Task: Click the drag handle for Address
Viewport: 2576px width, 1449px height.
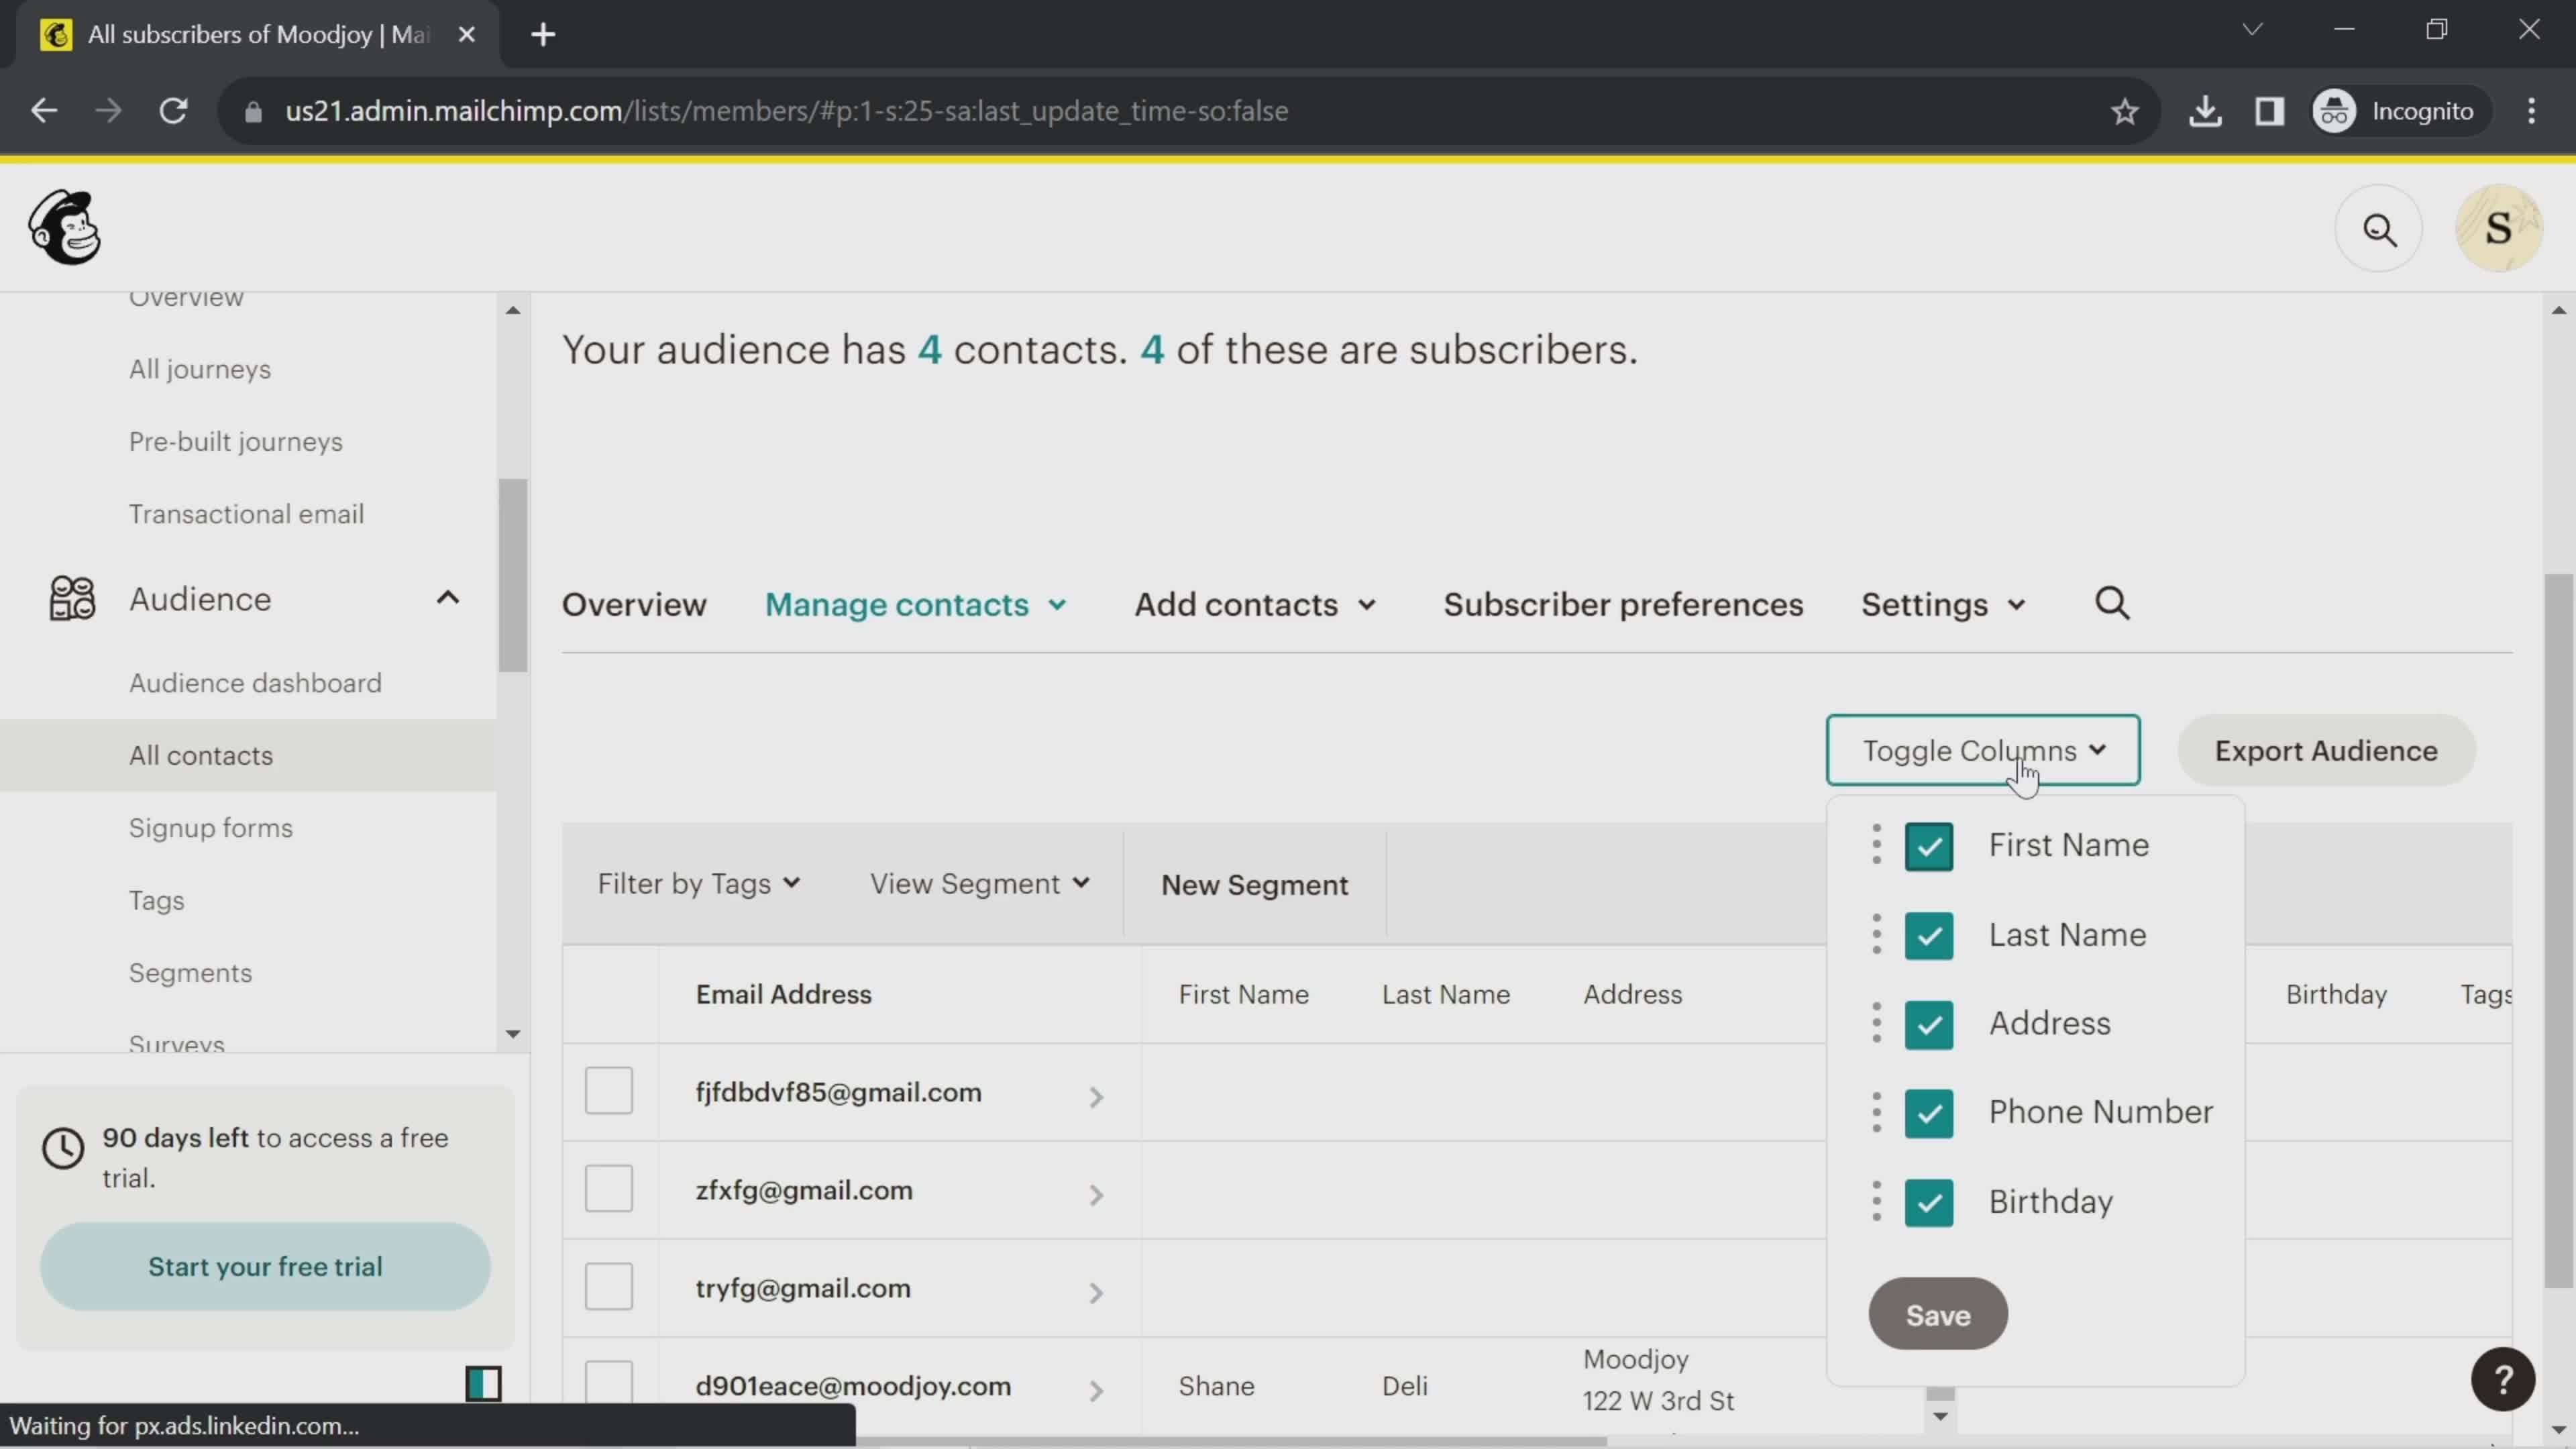Action: point(1876,1023)
